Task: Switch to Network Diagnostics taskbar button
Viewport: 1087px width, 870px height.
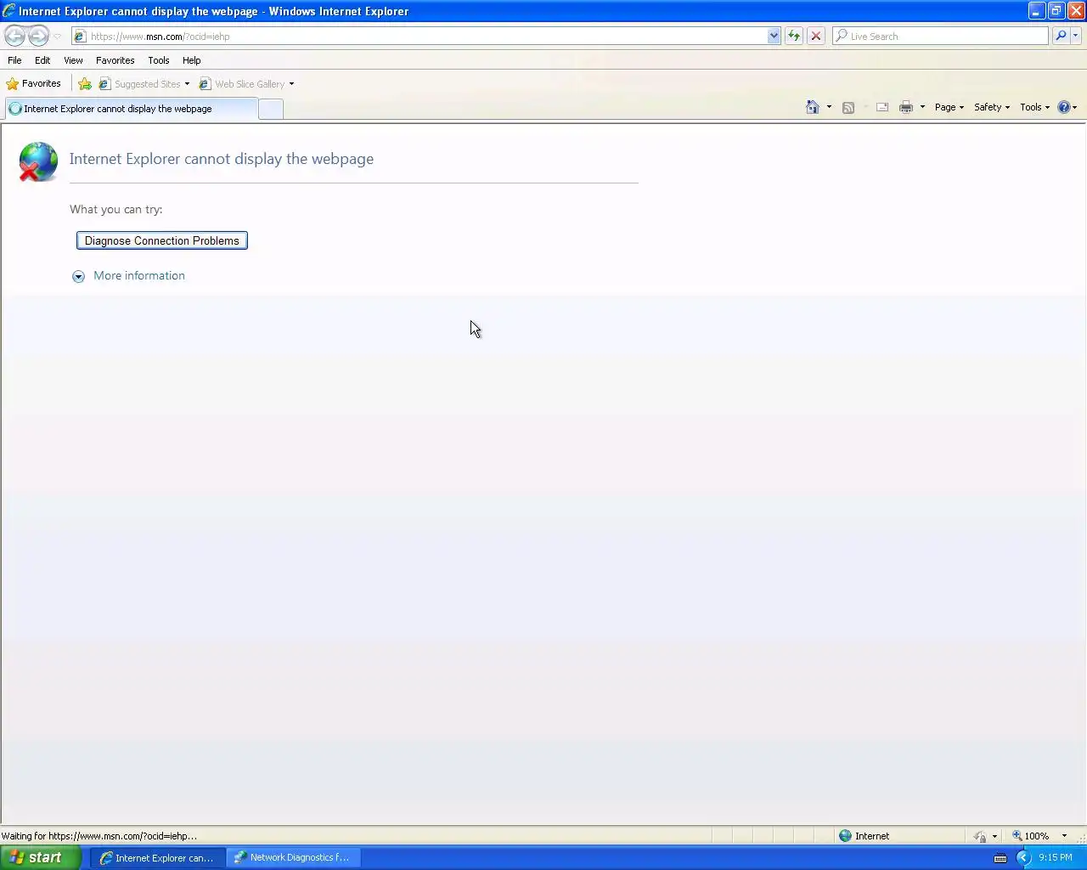Action: click(x=293, y=858)
